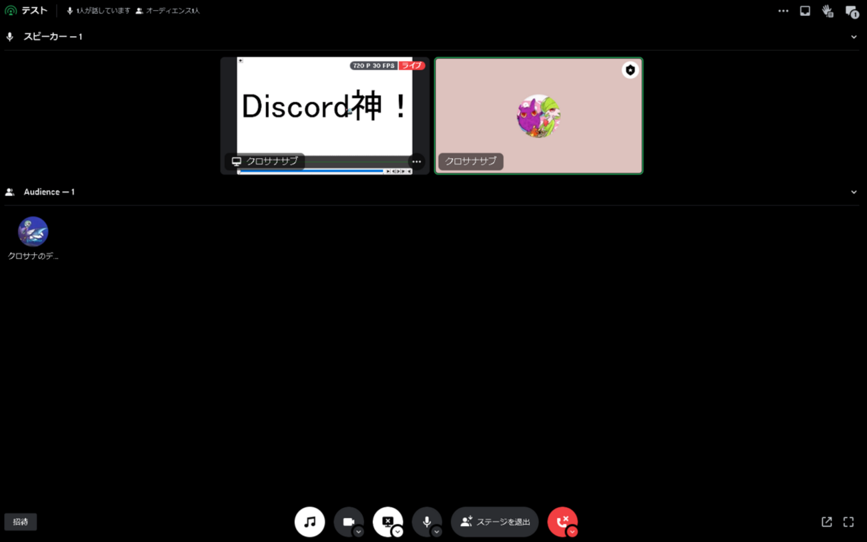This screenshot has width=867, height=542.
Task: Collapse the Audience section
Action: click(854, 191)
